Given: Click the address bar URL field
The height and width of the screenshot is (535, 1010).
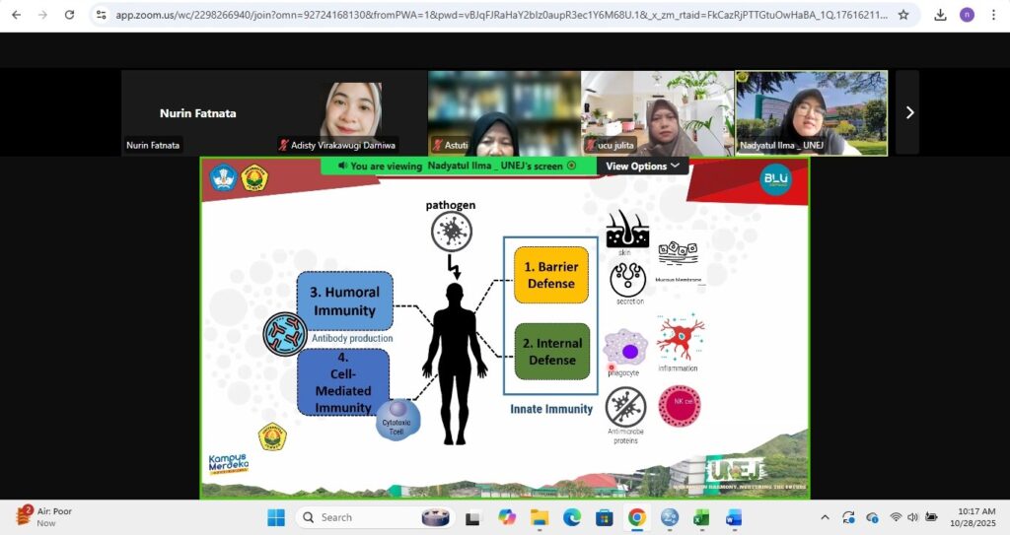Looking at the screenshot, I should (x=493, y=15).
